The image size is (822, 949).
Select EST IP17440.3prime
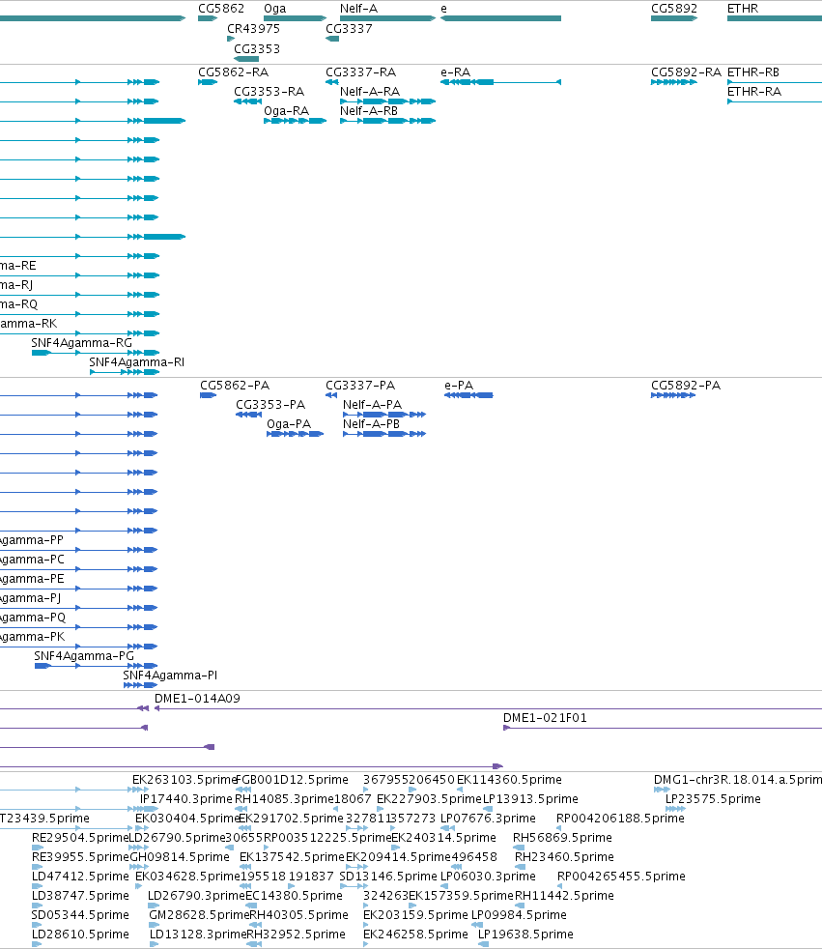click(186, 799)
